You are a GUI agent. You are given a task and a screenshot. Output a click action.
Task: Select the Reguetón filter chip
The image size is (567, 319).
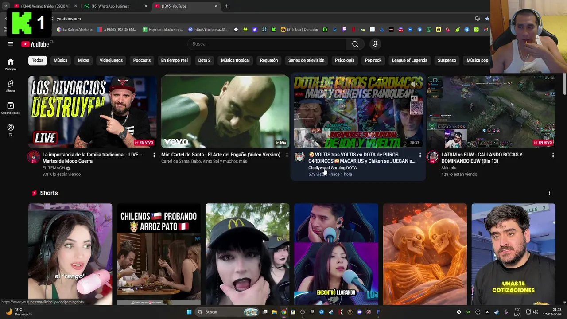269,60
